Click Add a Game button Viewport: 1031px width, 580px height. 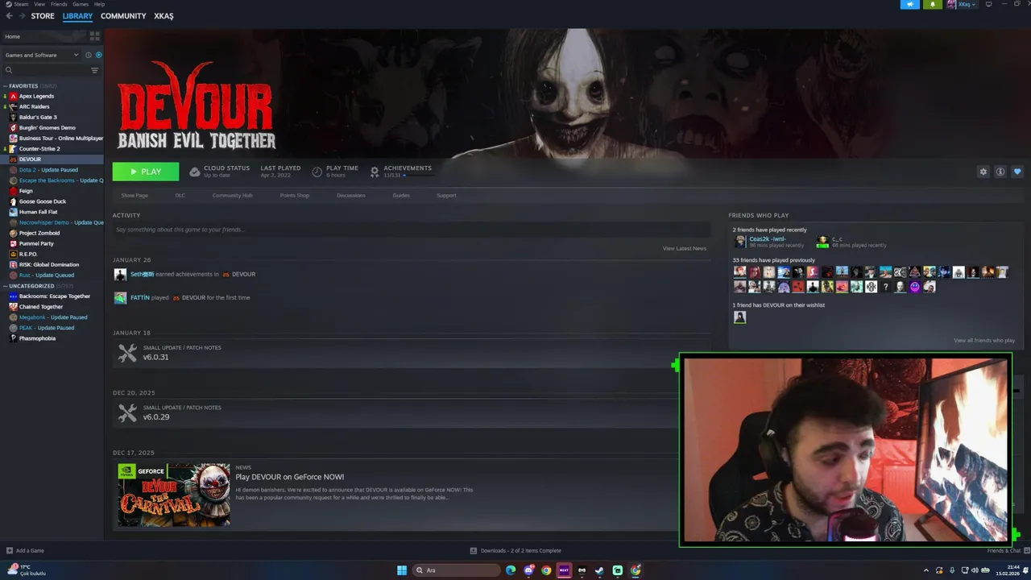pos(25,551)
